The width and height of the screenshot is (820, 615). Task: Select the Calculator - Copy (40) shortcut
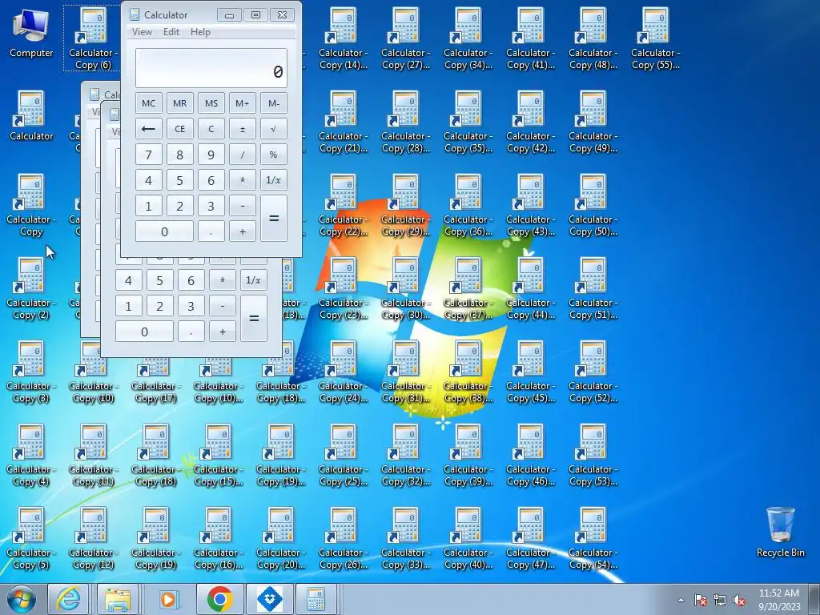coord(468,538)
